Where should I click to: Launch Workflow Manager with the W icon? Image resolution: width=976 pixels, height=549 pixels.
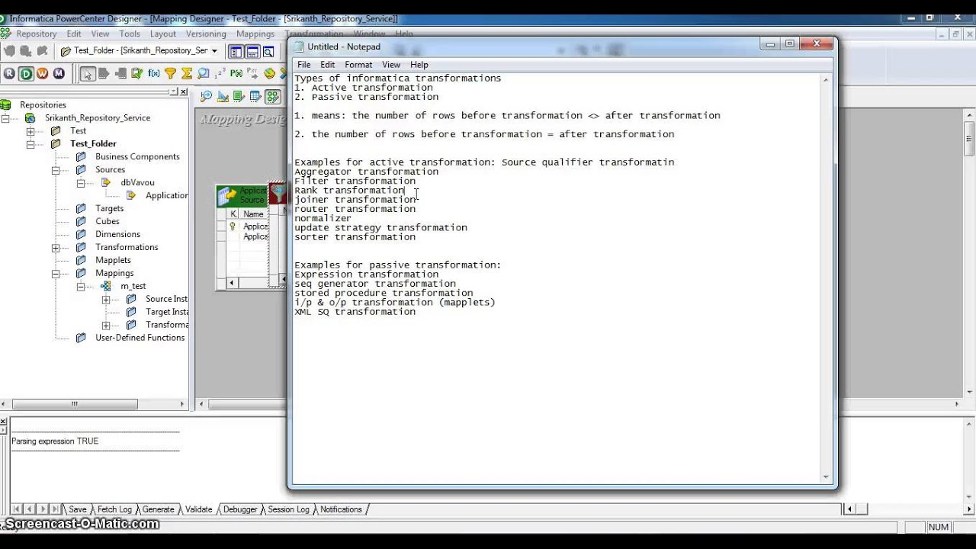coord(42,74)
